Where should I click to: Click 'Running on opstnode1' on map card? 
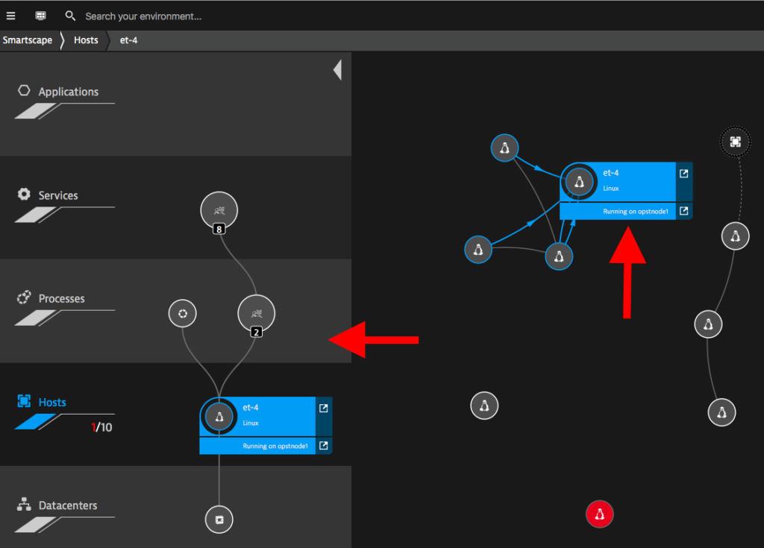coord(636,212)
